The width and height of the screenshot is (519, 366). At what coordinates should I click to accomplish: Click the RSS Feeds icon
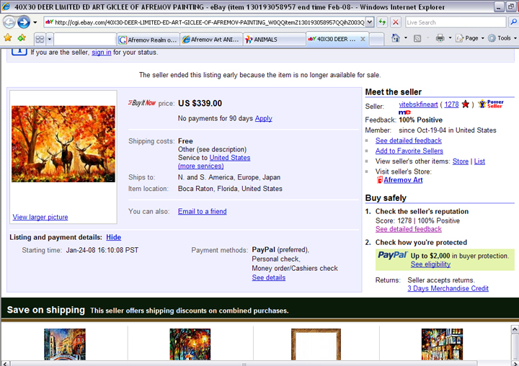coord(417,38)
